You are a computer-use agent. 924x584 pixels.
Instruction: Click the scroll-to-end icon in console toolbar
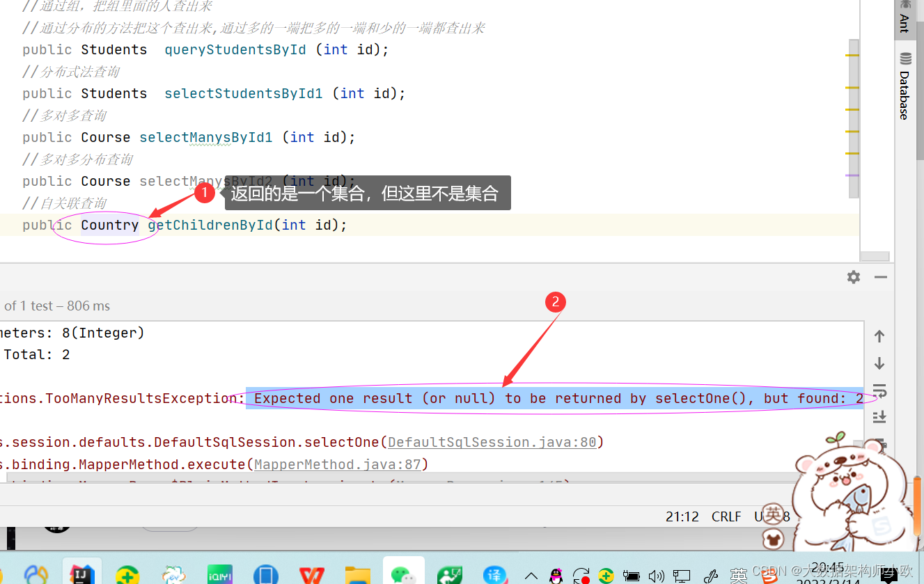[879, 416]
